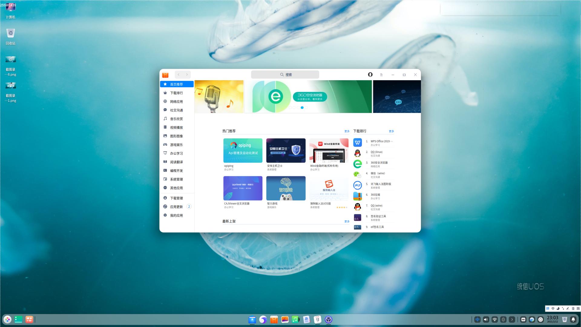Select the second carousel dot indicator

coord(294,107)
